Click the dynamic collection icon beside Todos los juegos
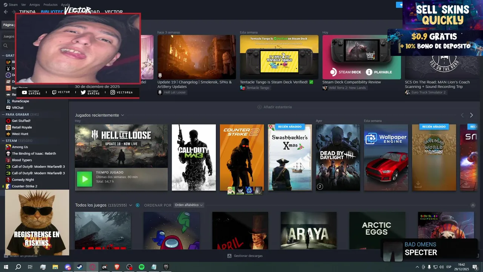The image size is (483, 272). click(x=138, y=205)
